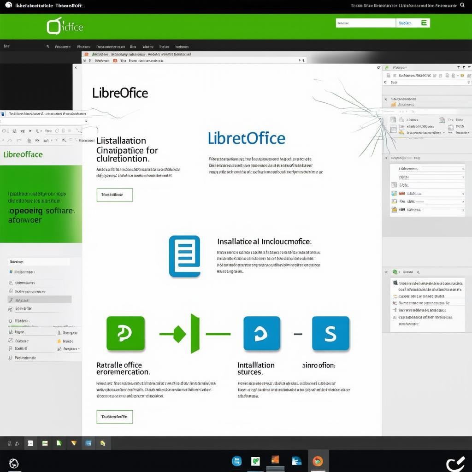This screenshot has height=472, width=472.
Task: Click the search magnifier in the top-right corner
Action: (x=462, y=5)
